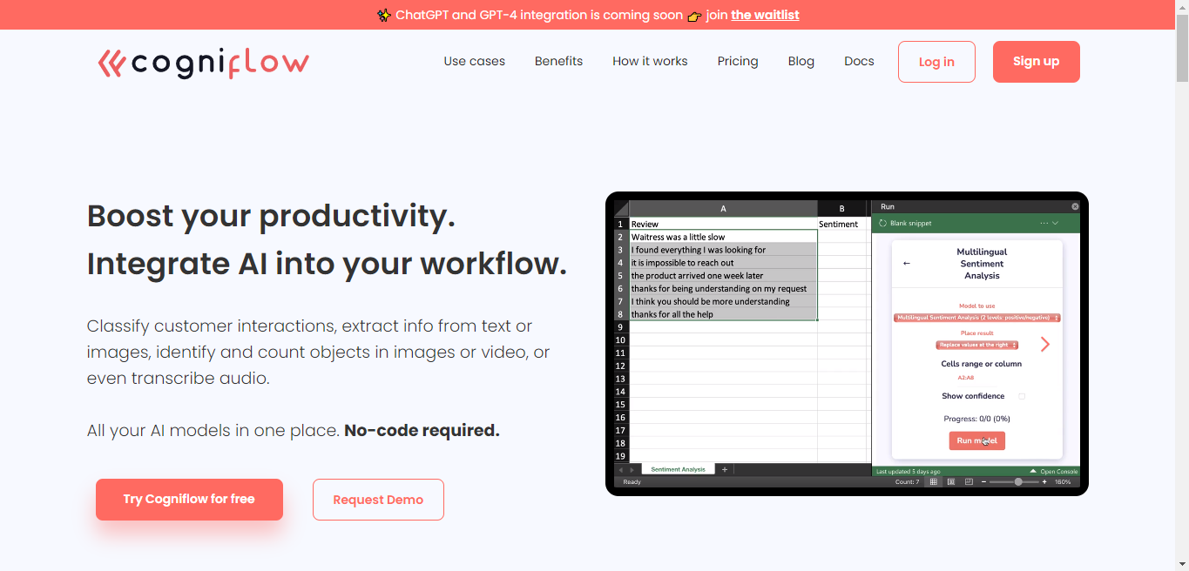The image size is (1189, 571).
Task: Click cell 'I found everything I was looking for'
Action: [x=723, y=250]
